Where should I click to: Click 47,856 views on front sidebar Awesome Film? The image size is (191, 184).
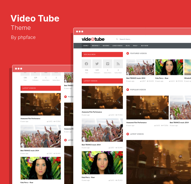119,115
